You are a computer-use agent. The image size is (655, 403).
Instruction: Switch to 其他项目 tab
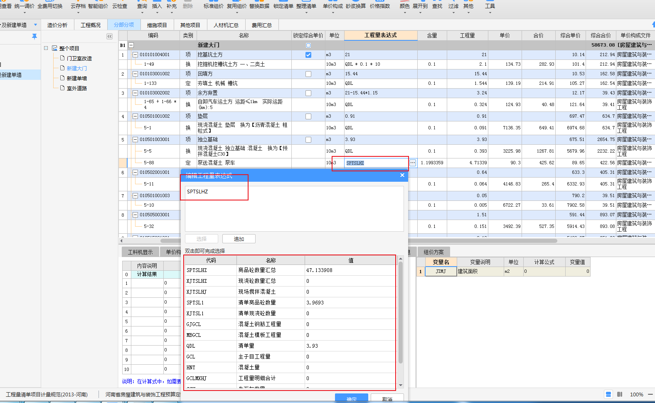tap(190, 25)
